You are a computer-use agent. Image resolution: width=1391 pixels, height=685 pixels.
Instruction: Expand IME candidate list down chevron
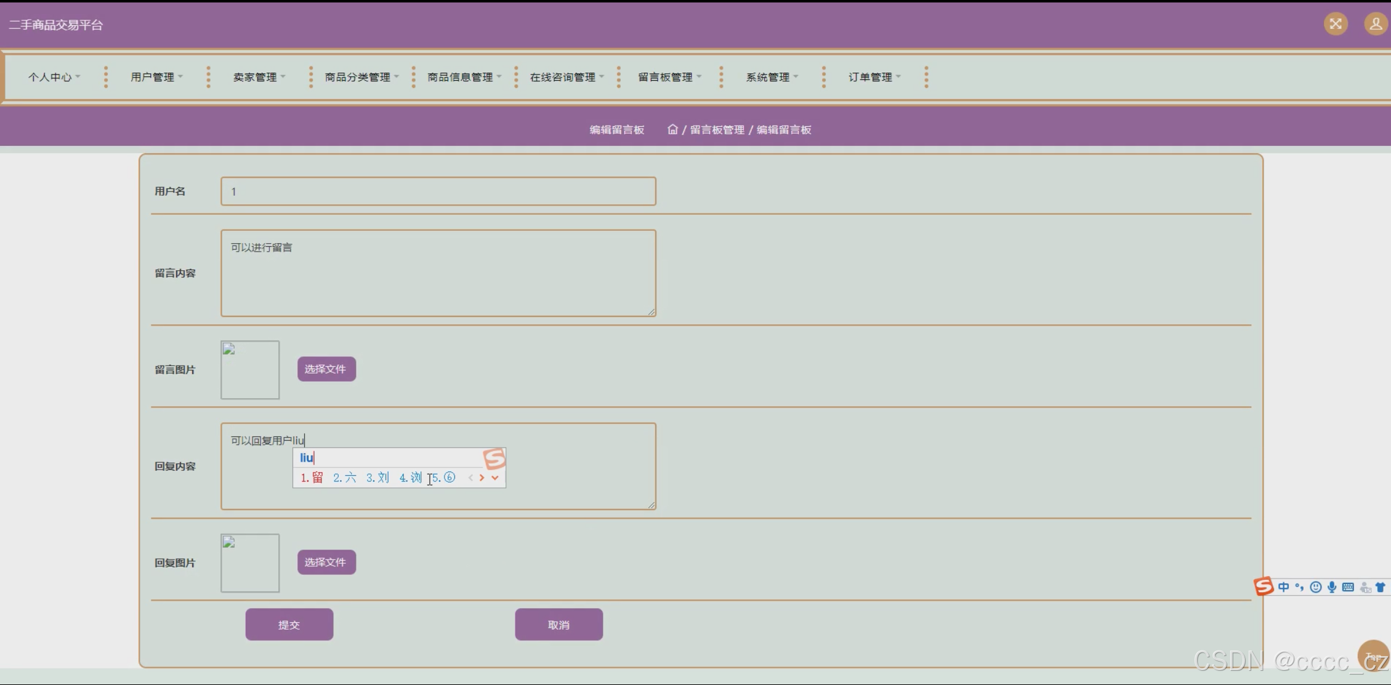coord(494,478)
